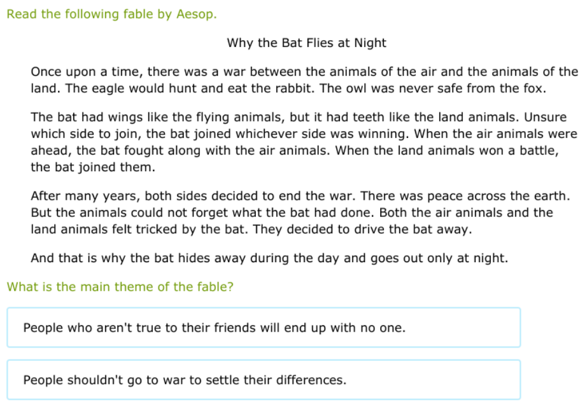Click the question 'What is the main theme'
Image resolution: width=580 pixels, height=406 pixels.
coord(120,287)
